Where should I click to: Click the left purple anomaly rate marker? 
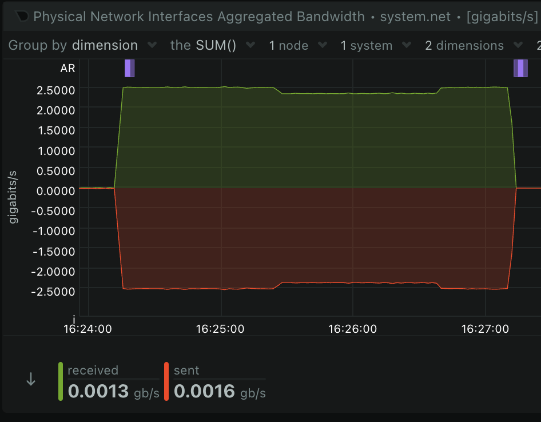pyautogui.click(x=129, y=68)
